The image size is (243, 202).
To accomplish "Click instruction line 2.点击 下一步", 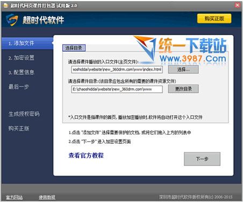I will [99, 142].
